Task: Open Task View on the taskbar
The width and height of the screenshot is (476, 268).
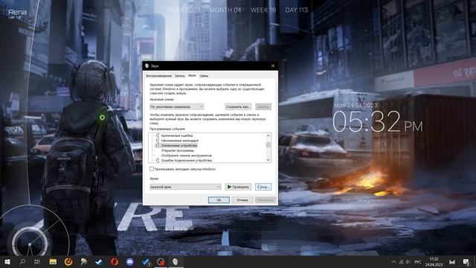Action: pos(37,261)
